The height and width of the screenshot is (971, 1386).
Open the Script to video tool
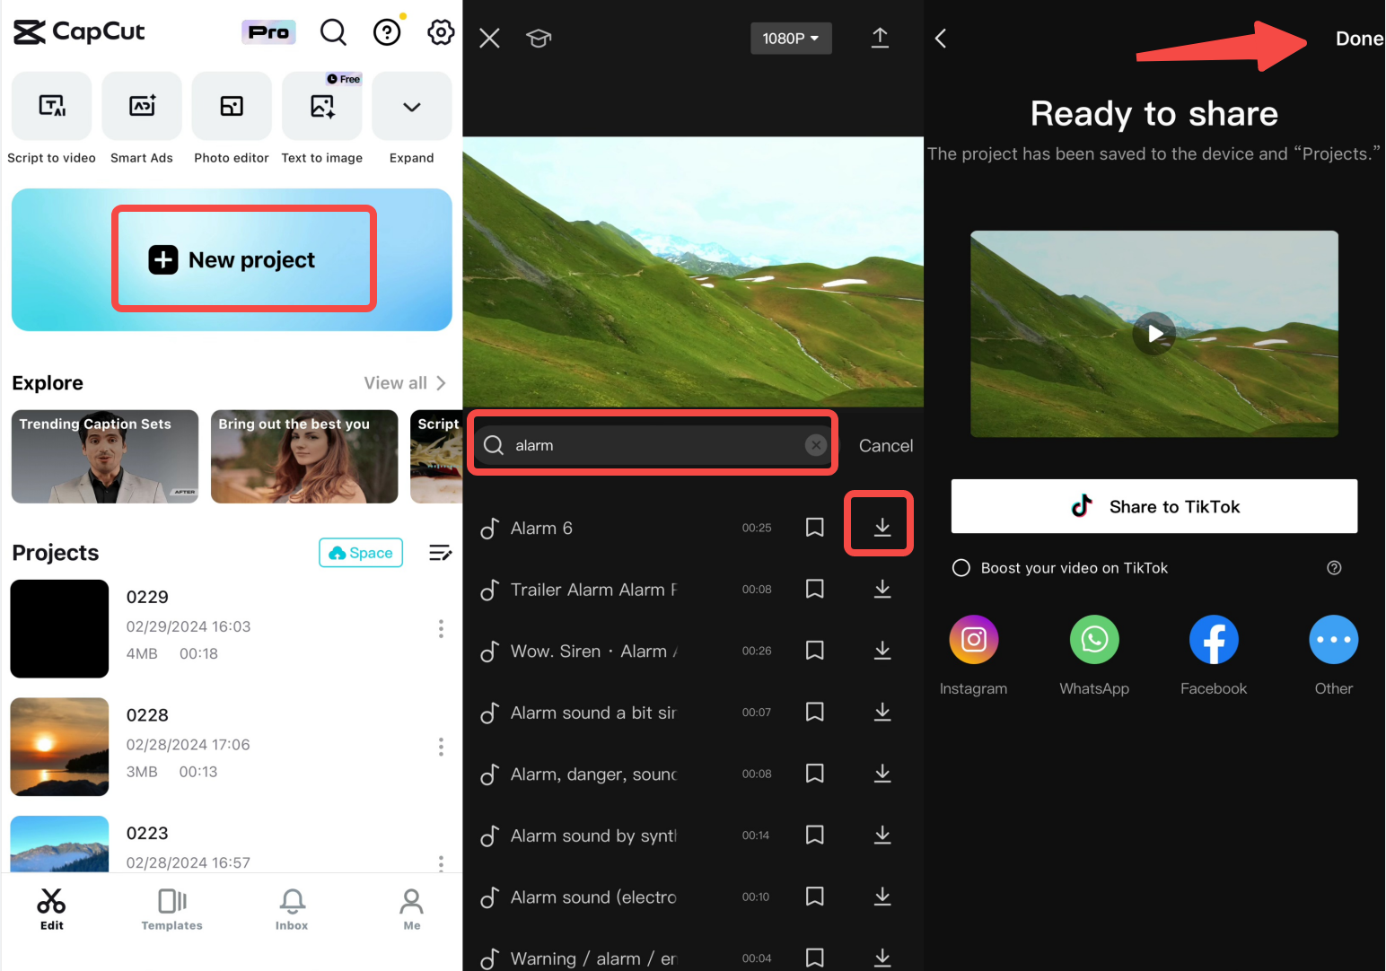click(x=51, y=117)
